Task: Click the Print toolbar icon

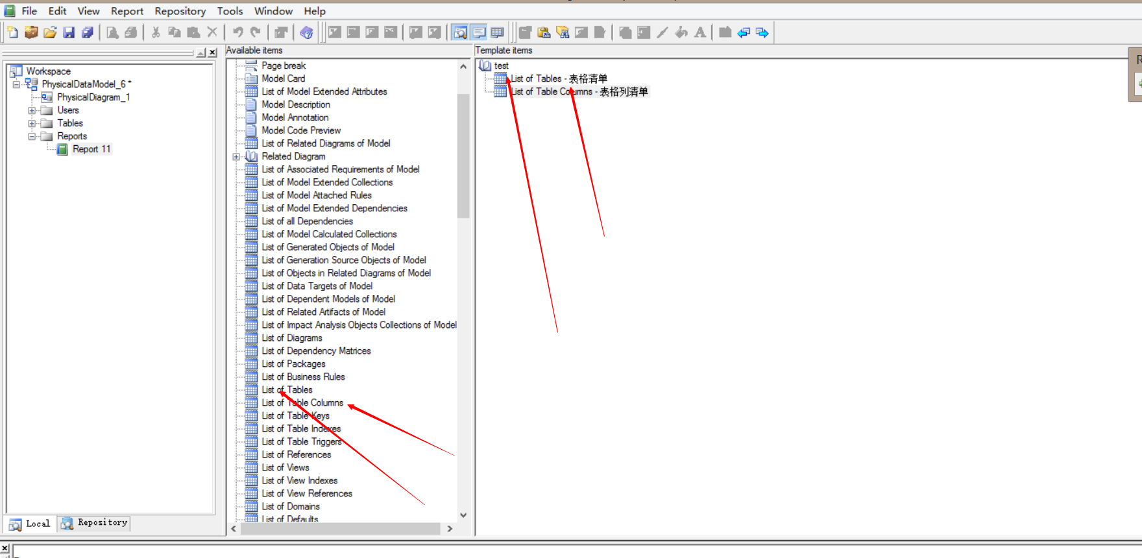Action: pyautogui.click(x=130, y=32)
